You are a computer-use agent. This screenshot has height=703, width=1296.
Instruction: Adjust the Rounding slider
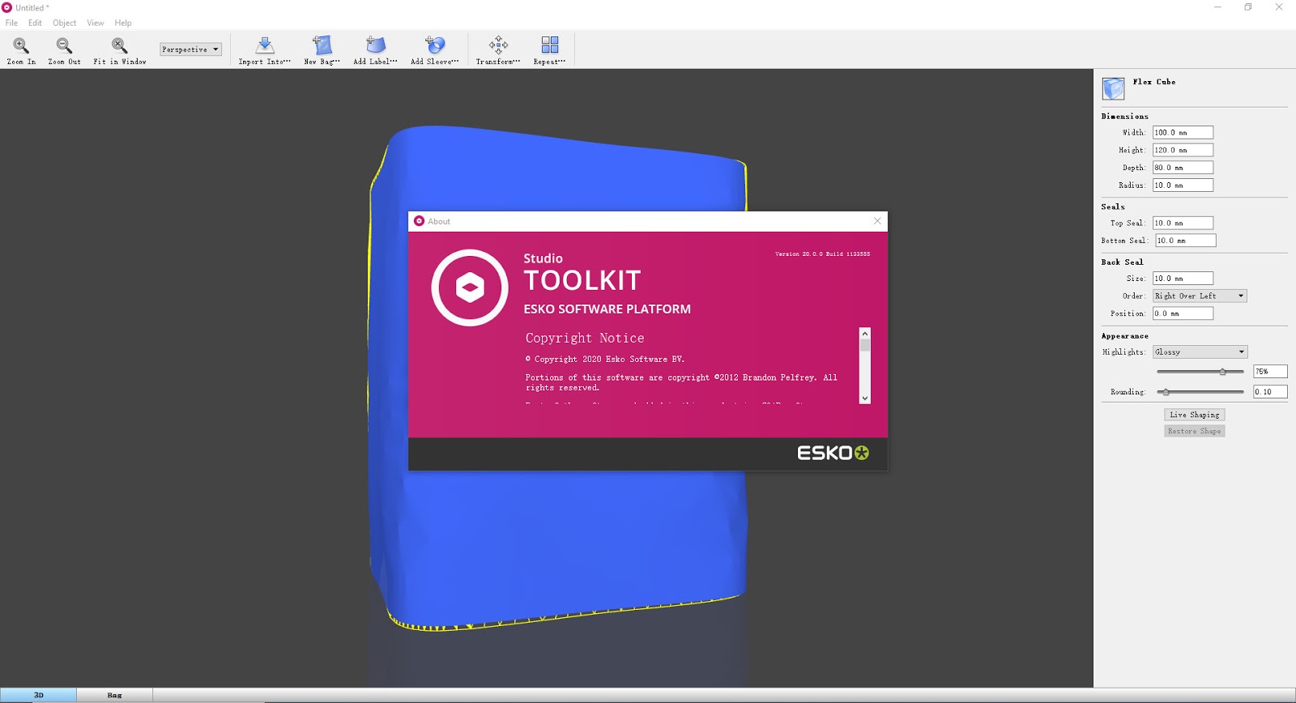(1166, 392)
